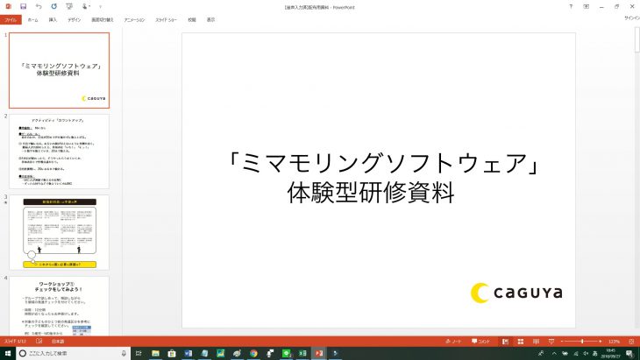Image resolution: width=640 pixels, height=360 pixels.
Task: Open the ホーム (Home) tab
Action: pyautogui.click(x=33, y=19)
